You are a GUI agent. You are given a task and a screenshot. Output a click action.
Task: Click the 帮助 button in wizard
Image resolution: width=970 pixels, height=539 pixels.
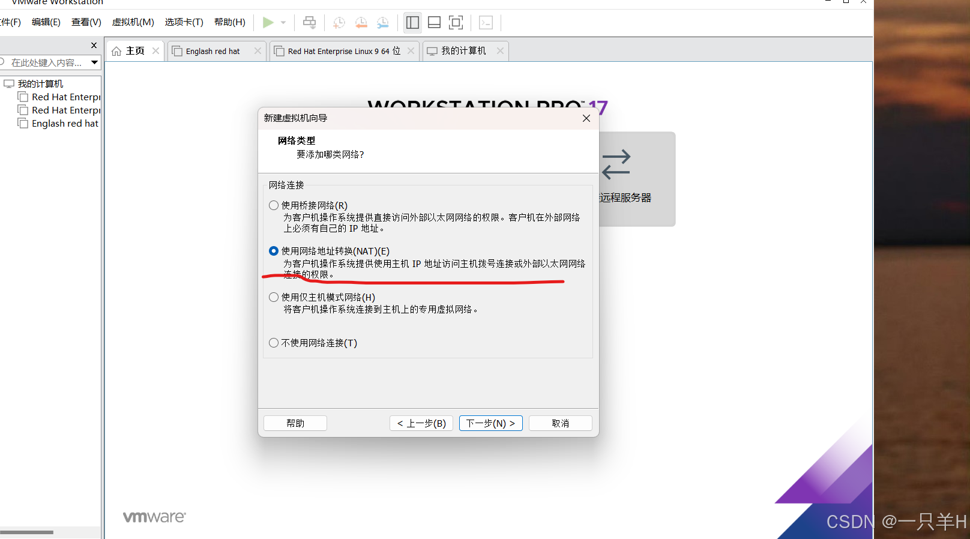295,423
